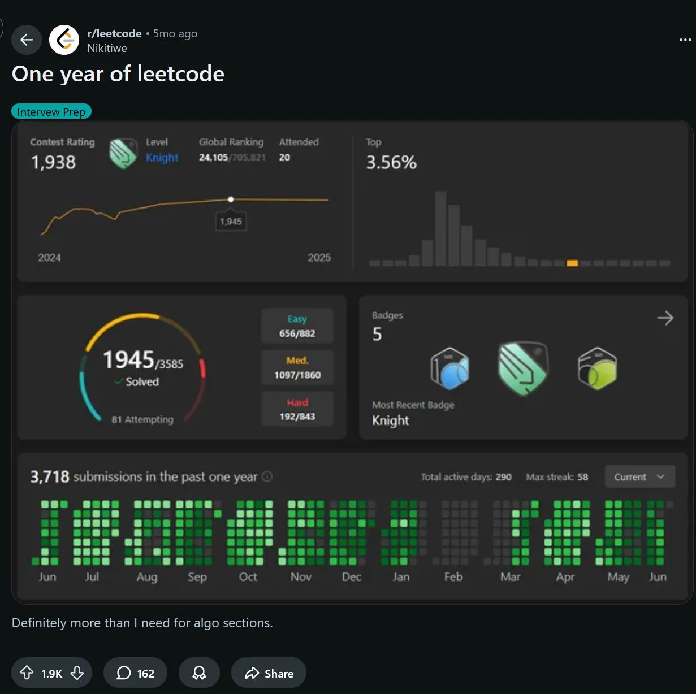Click the orange highlighted histogram bar
696x694 pixels.
tap(572, 263)
